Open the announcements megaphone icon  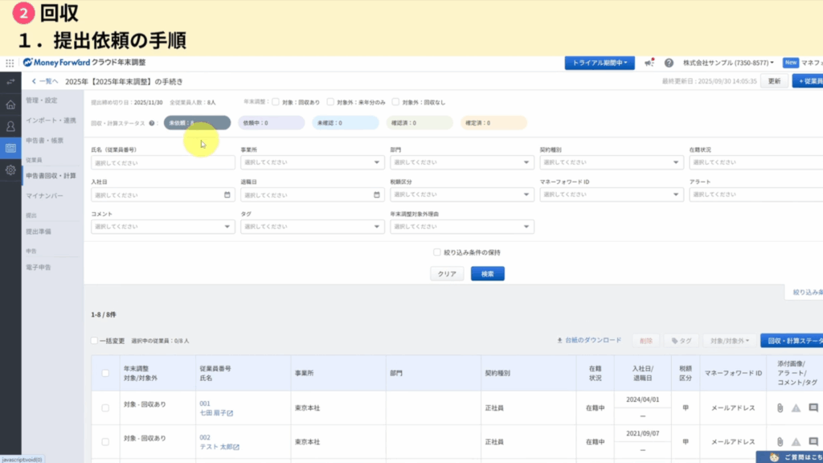click(x=649, y=63)
